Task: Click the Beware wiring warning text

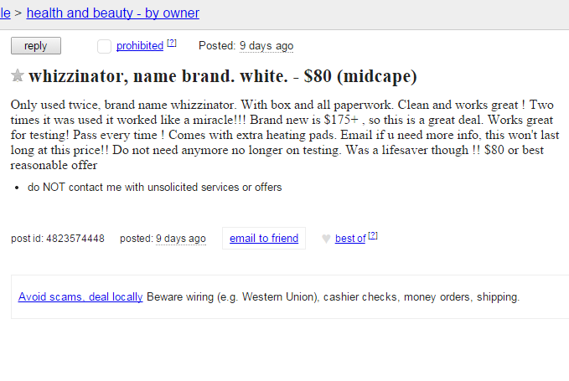Action: coord(334,297)
